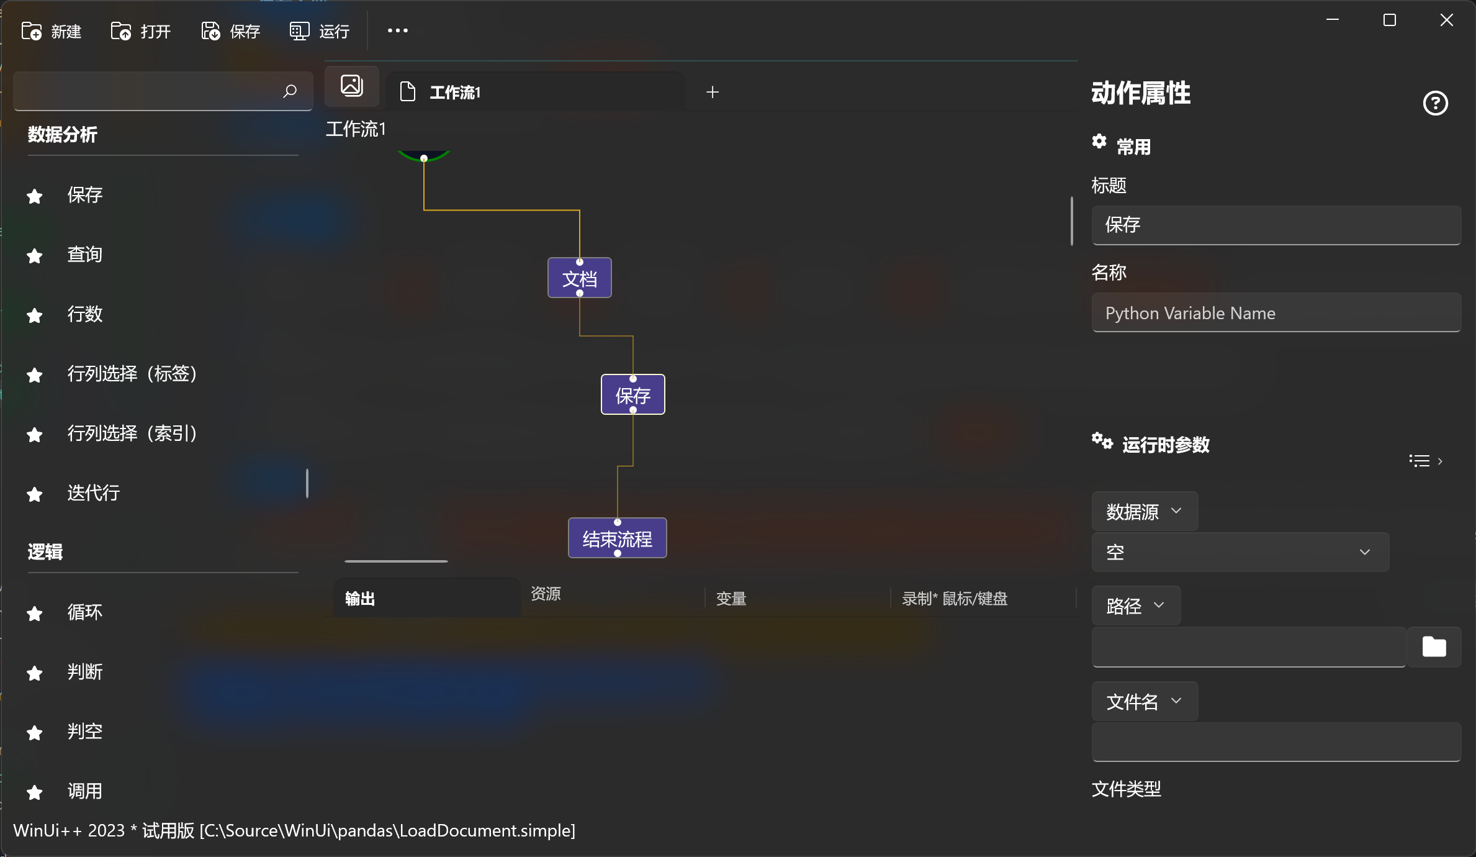Toggle favorite star for 循环 action
Viewport: 1476px width, 857px height.
pos(35,614)
